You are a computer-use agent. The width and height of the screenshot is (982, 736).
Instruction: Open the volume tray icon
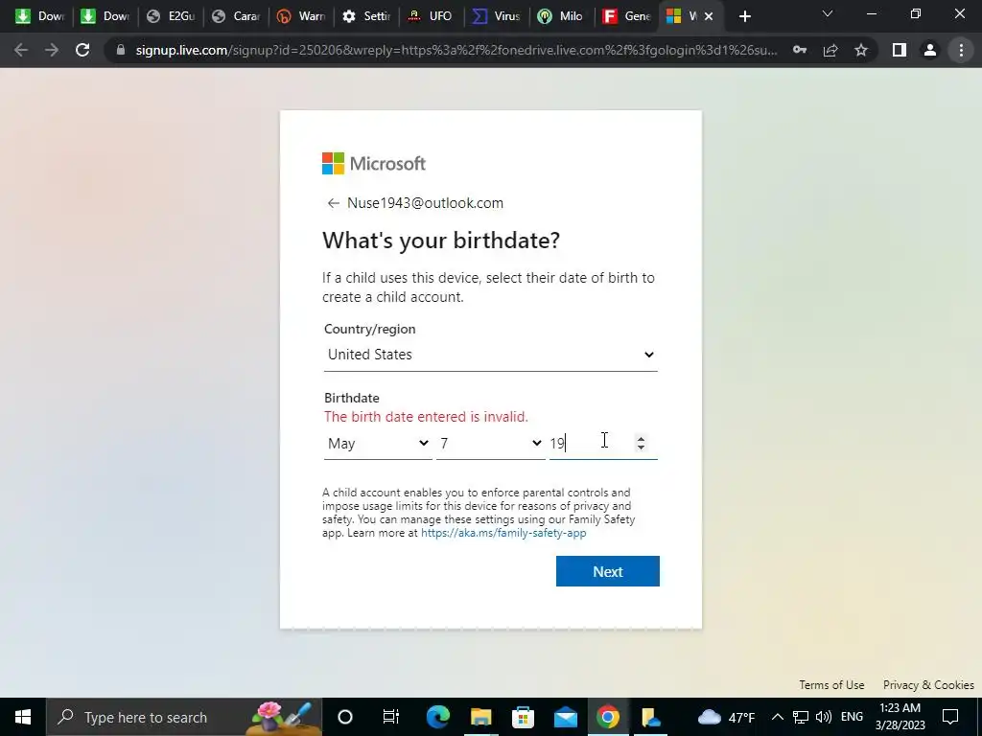tap(824, 717)
